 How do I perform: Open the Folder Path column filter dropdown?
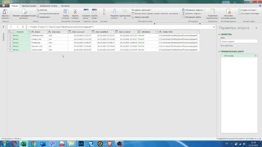pos(198,32)
